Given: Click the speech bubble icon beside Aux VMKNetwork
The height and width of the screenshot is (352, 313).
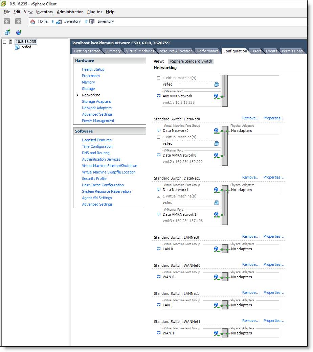Looking at the screenshot, I should [x=158, y=96].
